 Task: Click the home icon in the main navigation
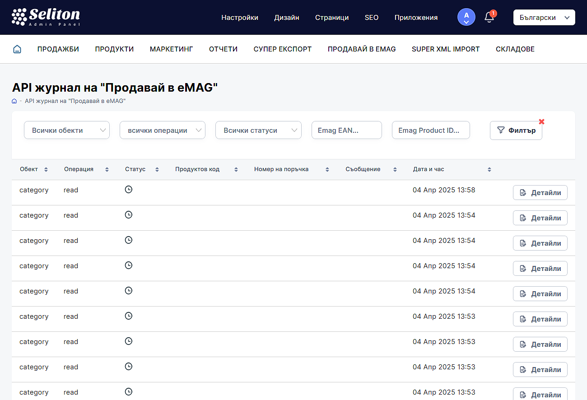[17, 49]
